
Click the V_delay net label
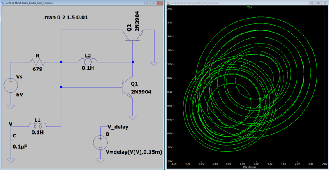[118, 127]
